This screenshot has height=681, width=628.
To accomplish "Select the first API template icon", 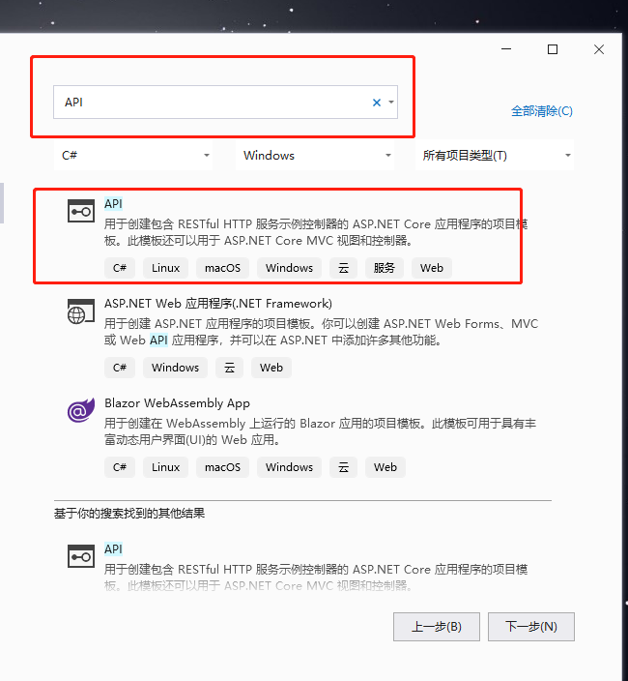I will 81,211.
